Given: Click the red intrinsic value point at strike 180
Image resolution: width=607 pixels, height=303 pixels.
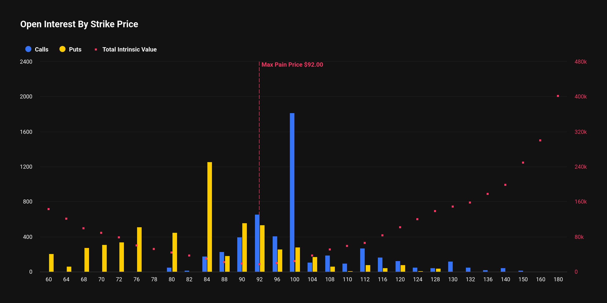Looking at the screenshot, I should (x=558, y=96).
